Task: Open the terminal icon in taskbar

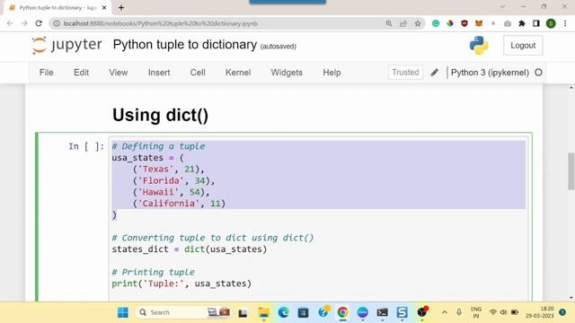Action: [382, 312]
